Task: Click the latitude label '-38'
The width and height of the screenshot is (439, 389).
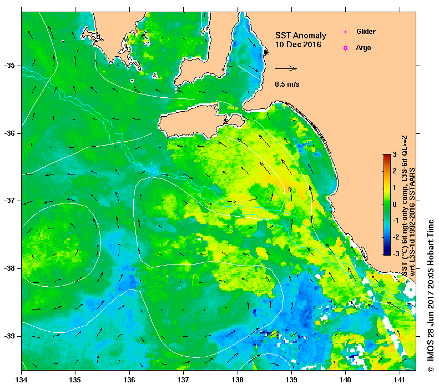Action: (9, 268)
